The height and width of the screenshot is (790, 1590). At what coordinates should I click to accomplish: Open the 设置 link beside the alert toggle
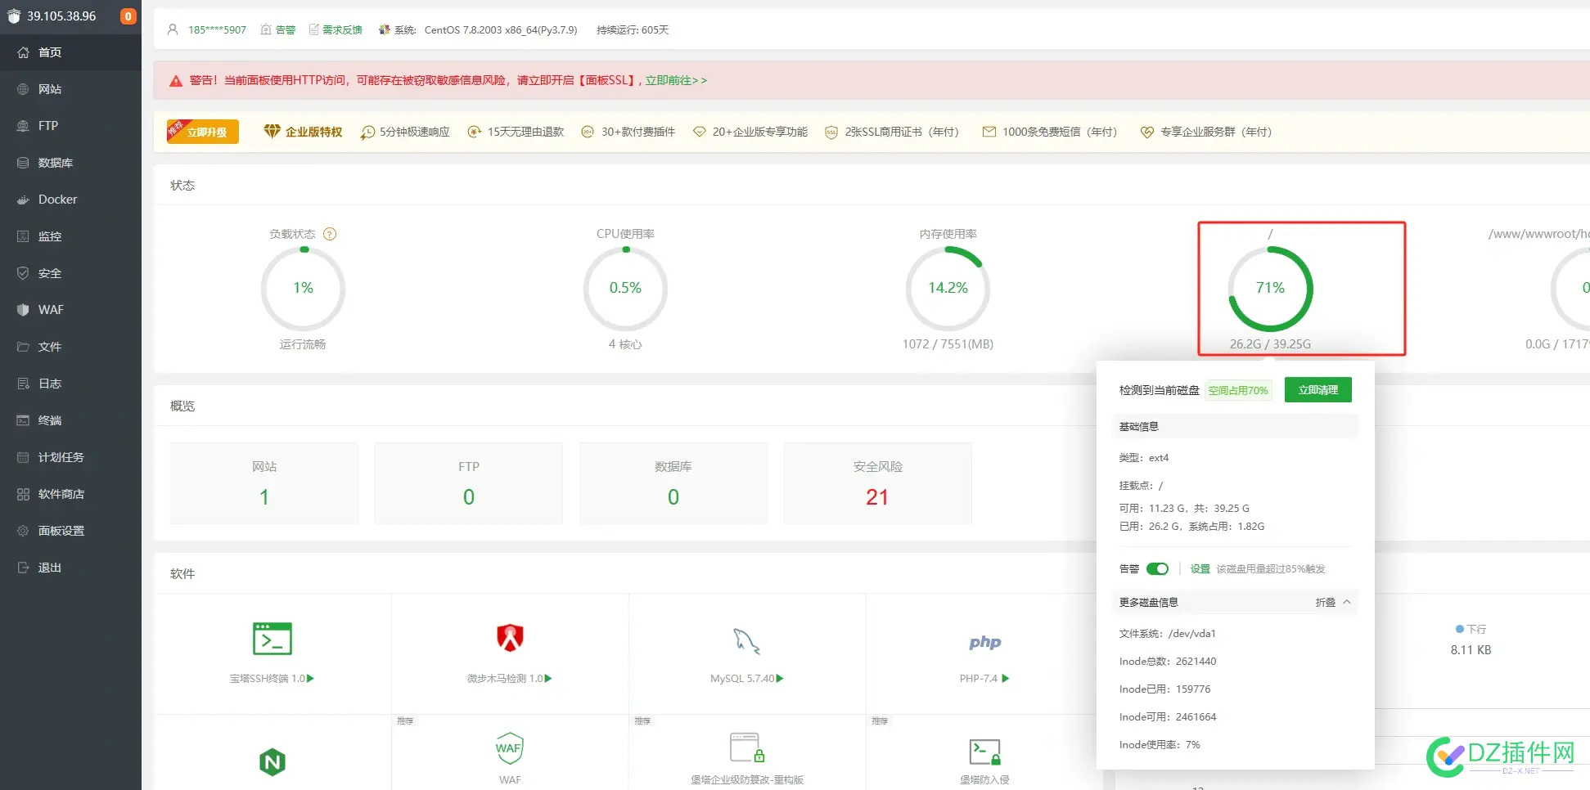1200,569
